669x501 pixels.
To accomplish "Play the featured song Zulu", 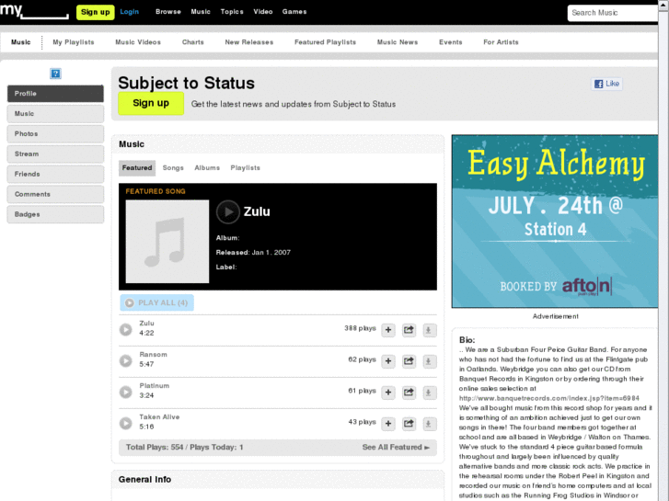I will [x=228, y=212].
